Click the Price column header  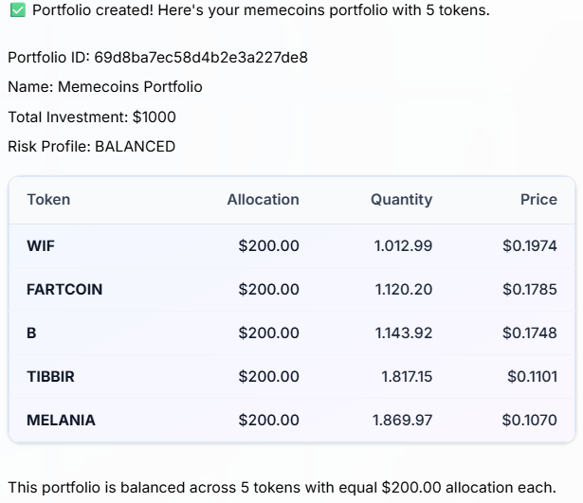click(538, 200)
